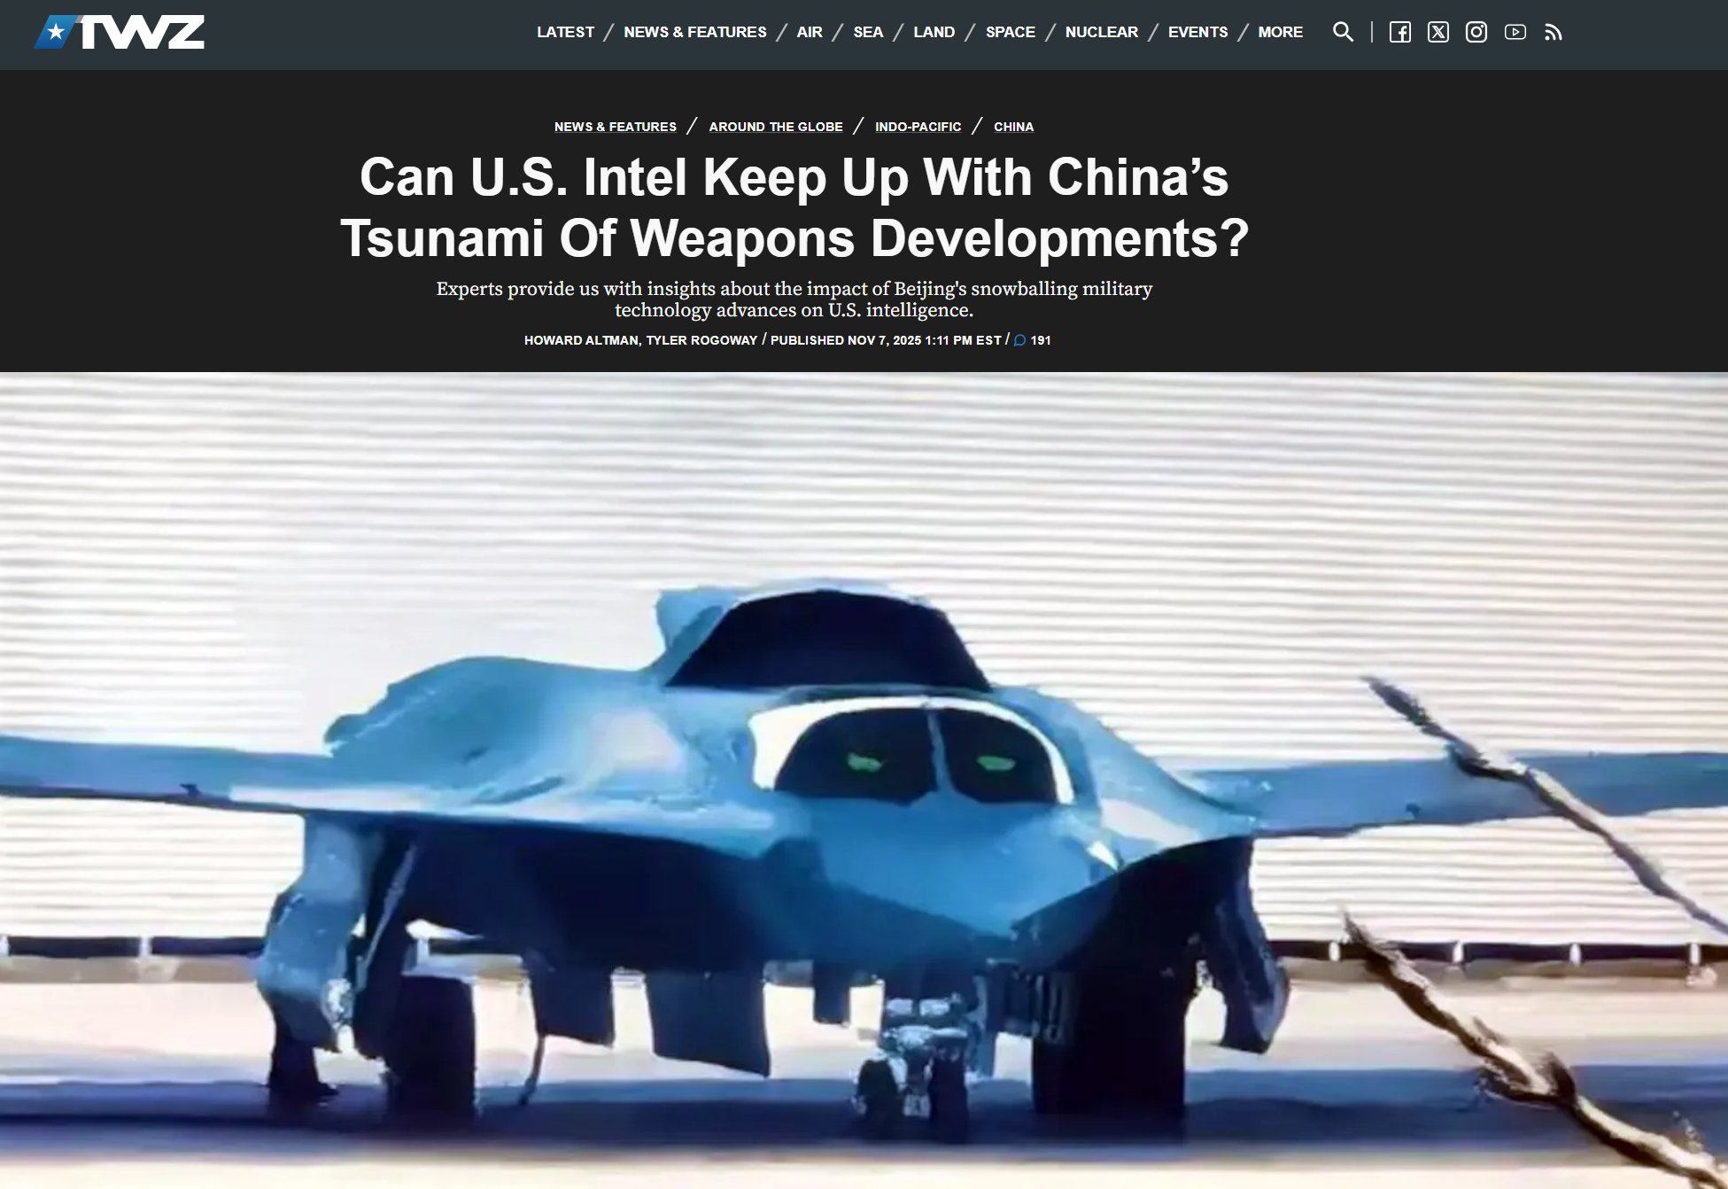Open the X (Twitter) social icon

tap(1437, 33)
